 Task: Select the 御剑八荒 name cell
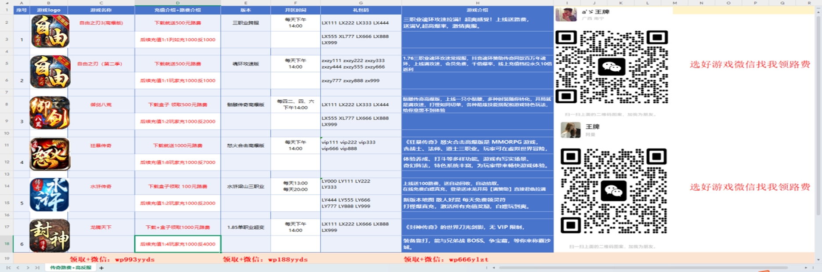point(101,105)
